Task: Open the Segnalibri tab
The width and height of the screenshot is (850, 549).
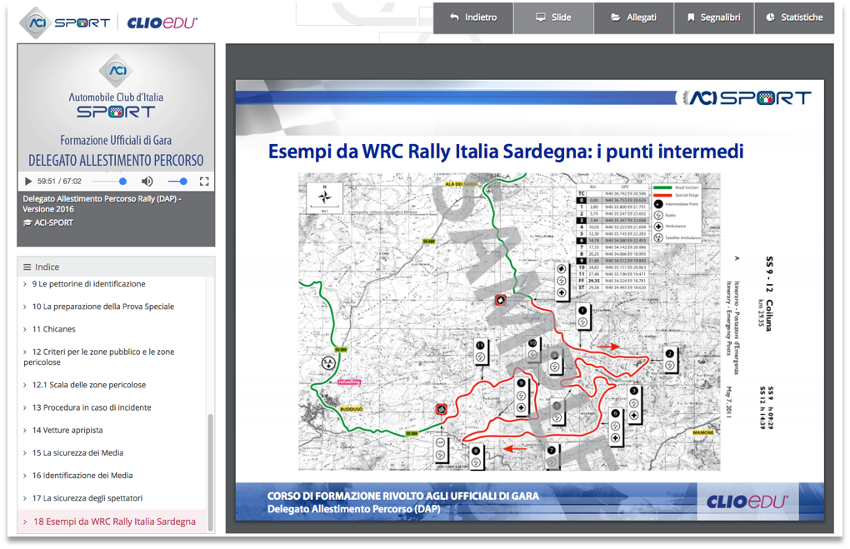Action: click(714, 17)
